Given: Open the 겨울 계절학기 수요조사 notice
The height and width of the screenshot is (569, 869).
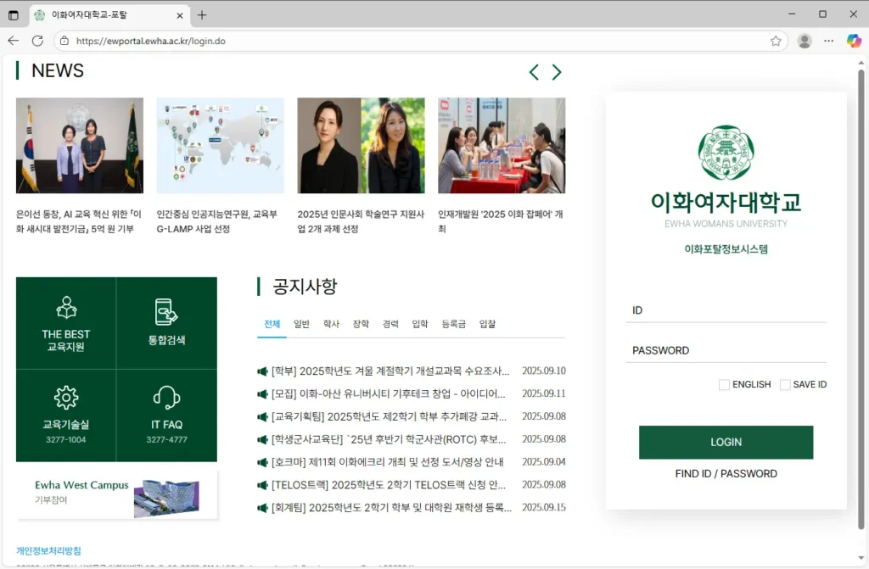Looking at the screenshot, I should (x=390, y=371).
